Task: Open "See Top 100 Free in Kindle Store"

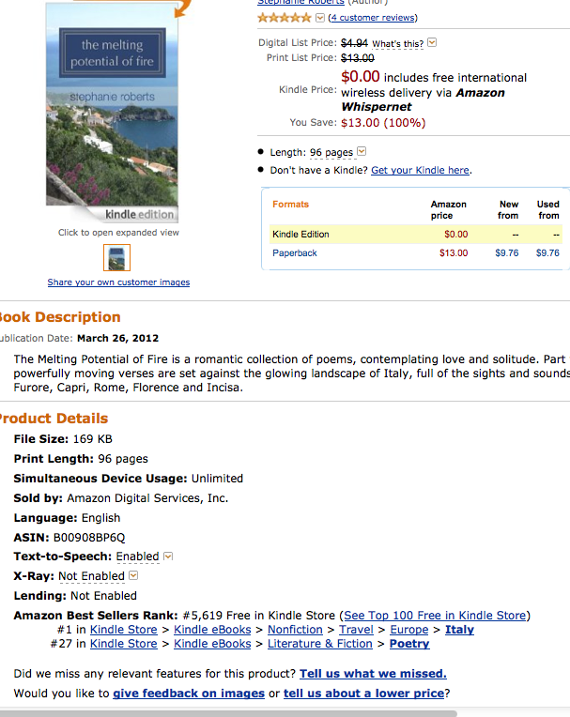Action: (437, 616)
